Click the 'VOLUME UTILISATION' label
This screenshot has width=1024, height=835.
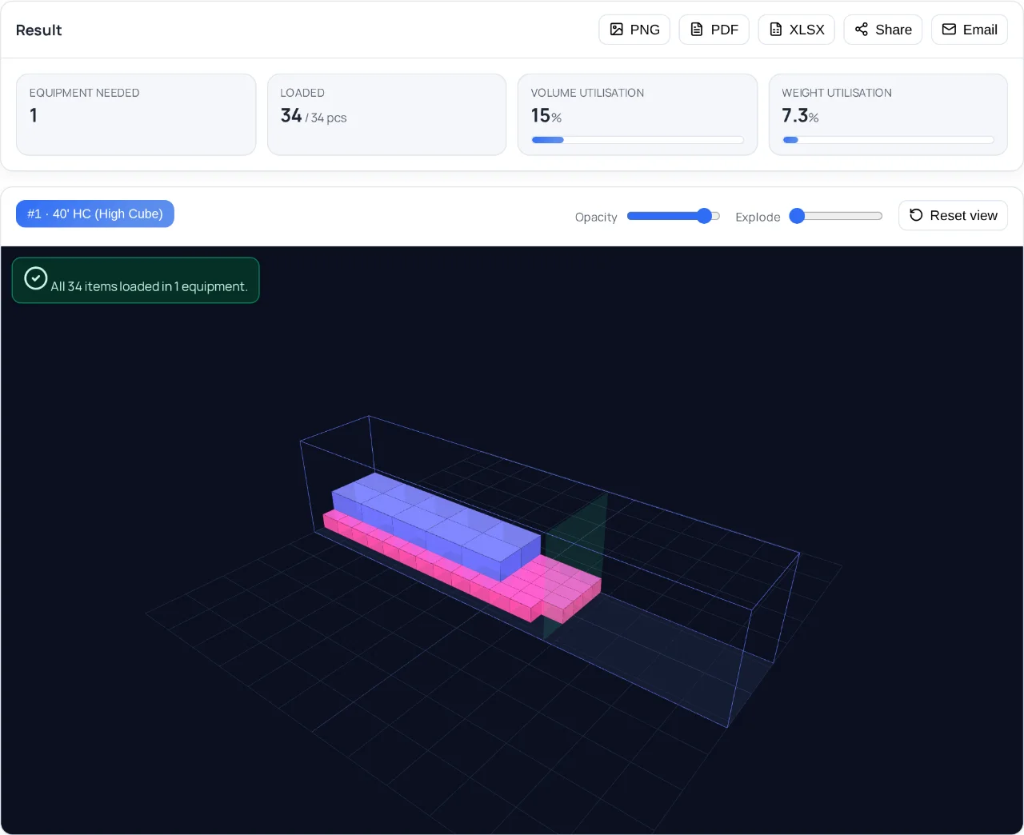pos(587,93)
